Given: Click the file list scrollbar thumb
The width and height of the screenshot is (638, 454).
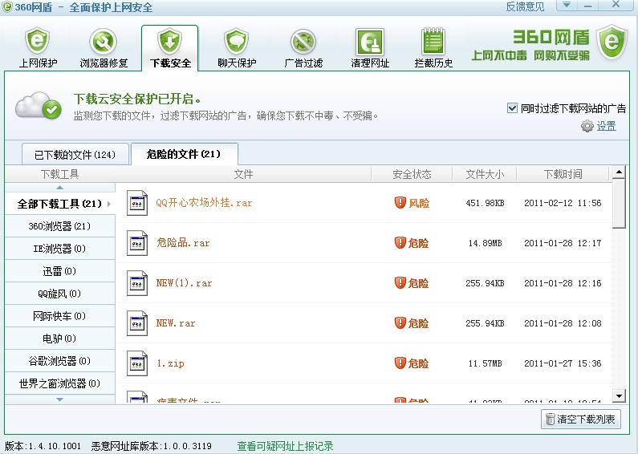Looking at the screenshot, I should 619,204.
